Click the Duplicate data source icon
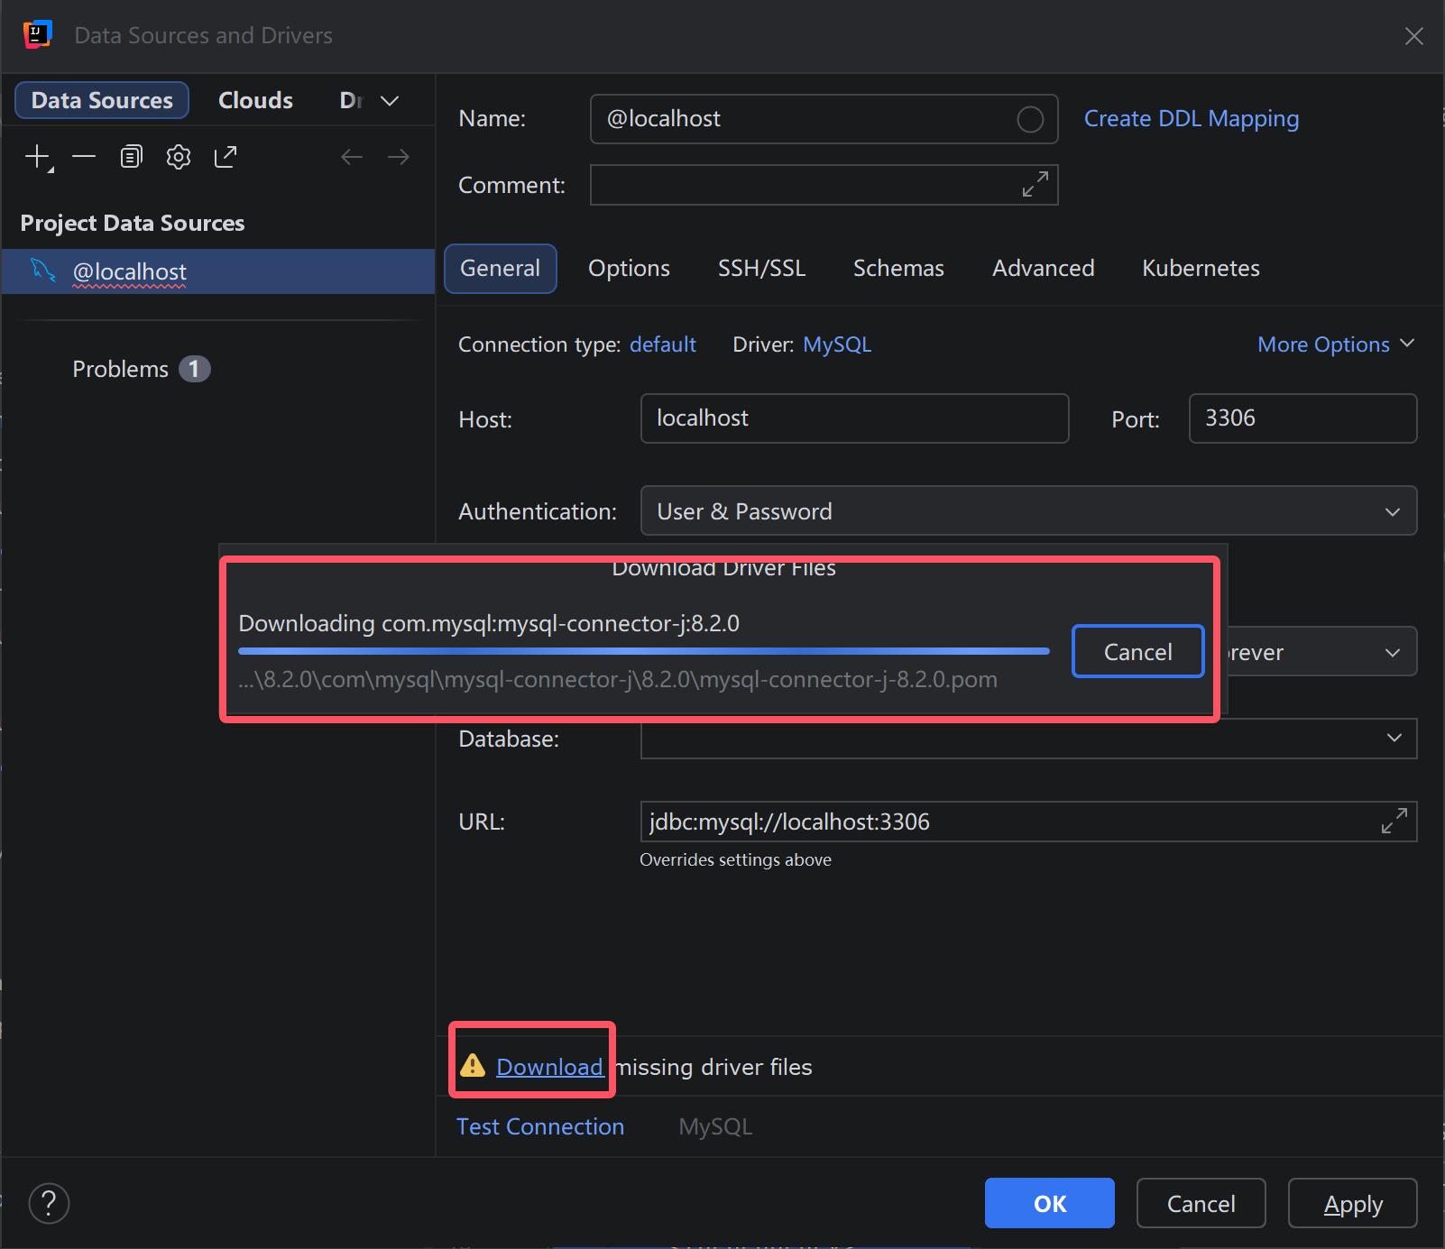The height and width of the screenshot is (1249, 1445). click(132, 157)
